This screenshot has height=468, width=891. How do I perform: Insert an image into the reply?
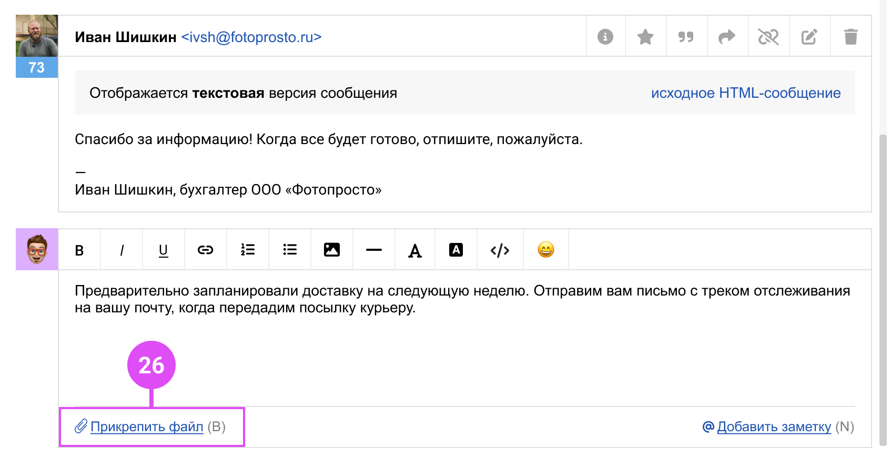[332, 250]
